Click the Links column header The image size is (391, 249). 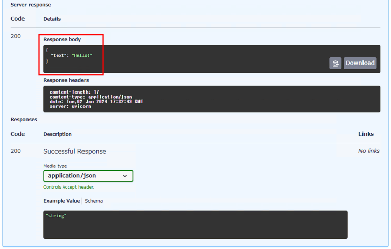366,134
